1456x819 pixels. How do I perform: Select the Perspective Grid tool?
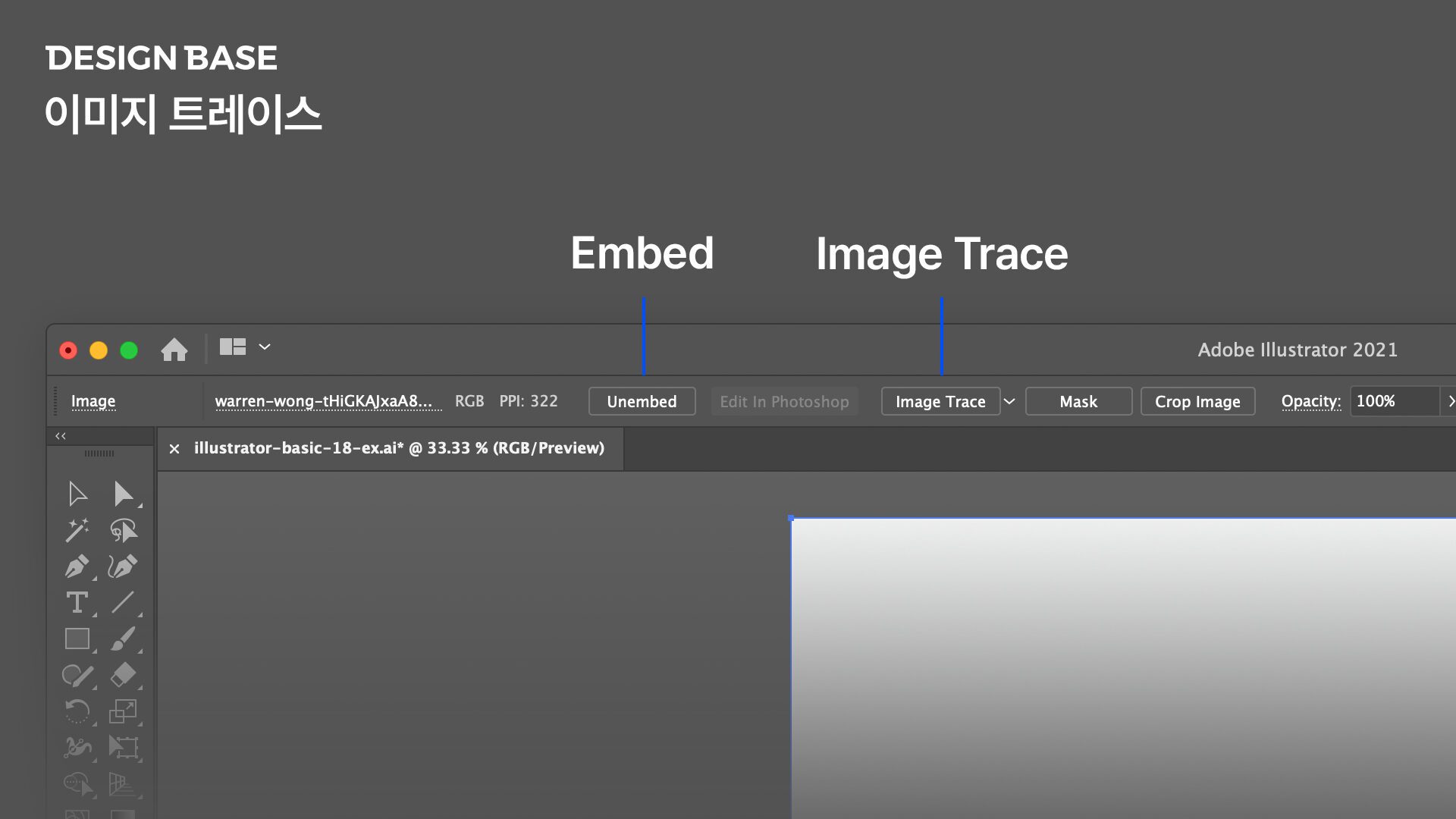click(123, 783)
